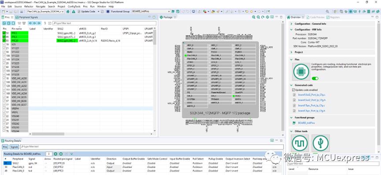
Task: Collapse the Generated code section
Action: [292, 85]
